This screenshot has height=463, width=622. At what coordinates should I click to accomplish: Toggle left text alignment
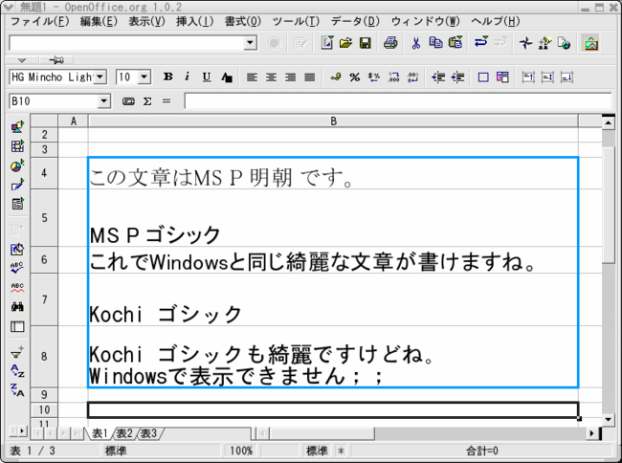pyautogui.click(x=252, y=77)
